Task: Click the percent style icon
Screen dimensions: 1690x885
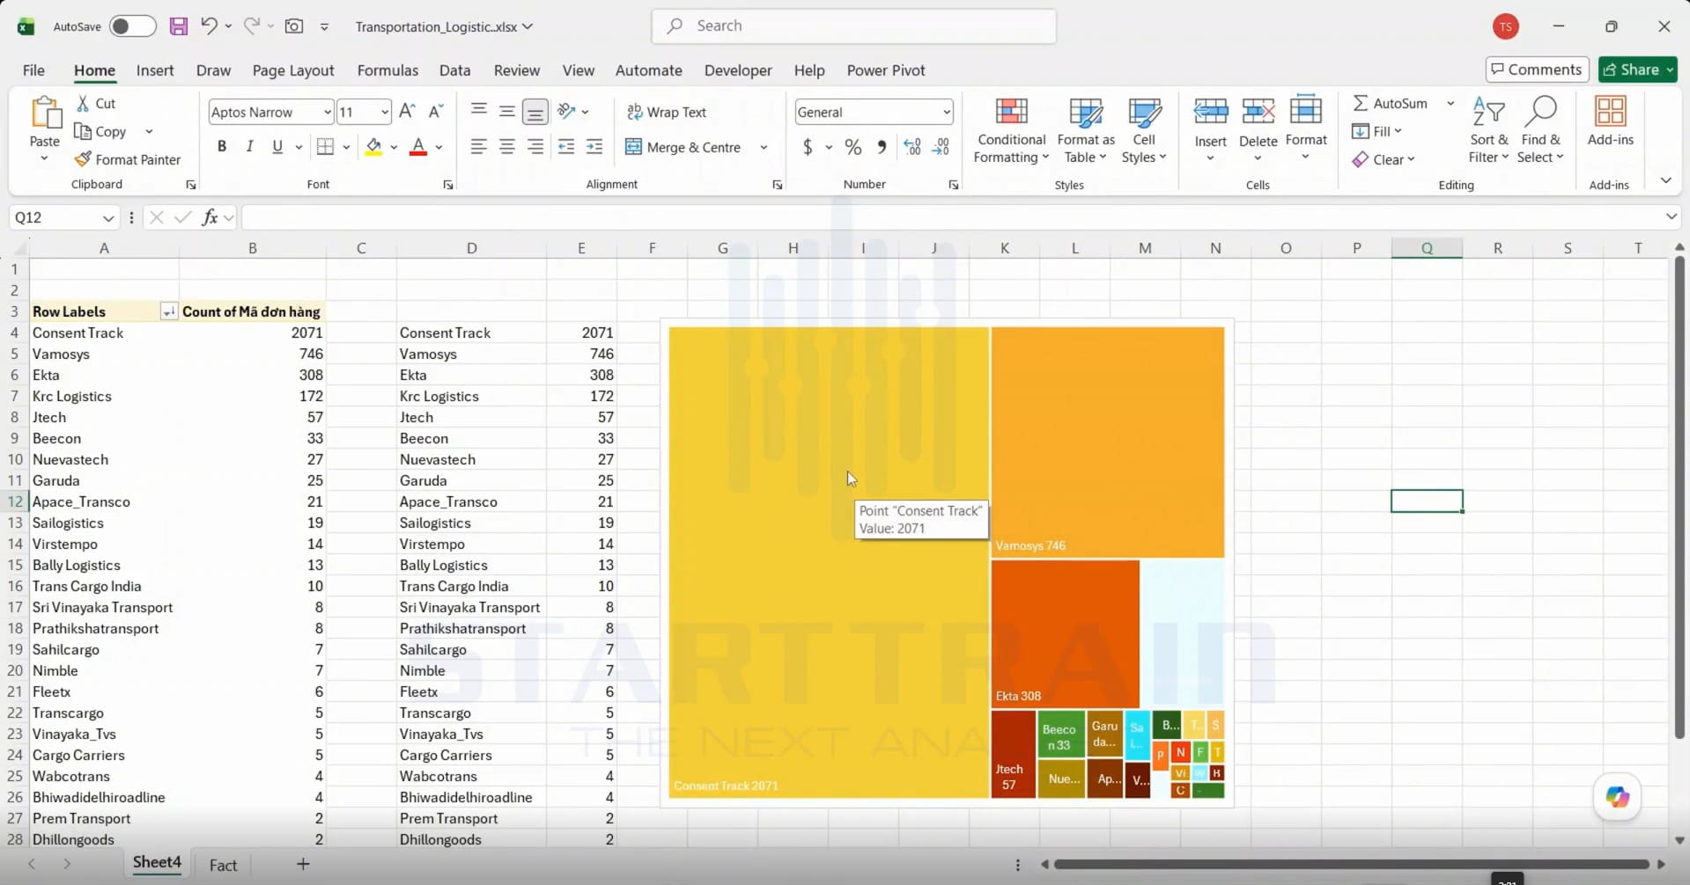Action: pos(852,147)
